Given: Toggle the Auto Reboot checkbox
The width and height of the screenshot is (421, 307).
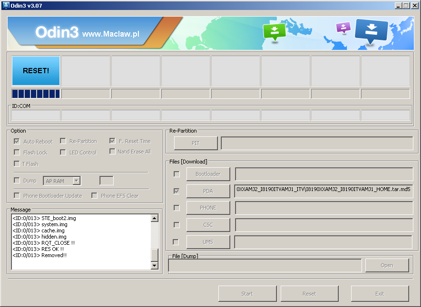Looking at the screenshot, I should click(17, 141).
